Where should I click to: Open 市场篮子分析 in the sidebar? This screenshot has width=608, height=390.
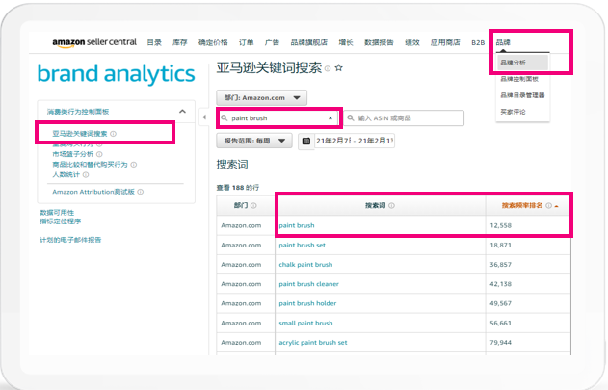click(73, 154)
